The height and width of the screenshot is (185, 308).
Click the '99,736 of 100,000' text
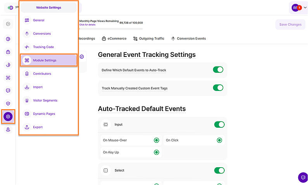pos(131,23)
